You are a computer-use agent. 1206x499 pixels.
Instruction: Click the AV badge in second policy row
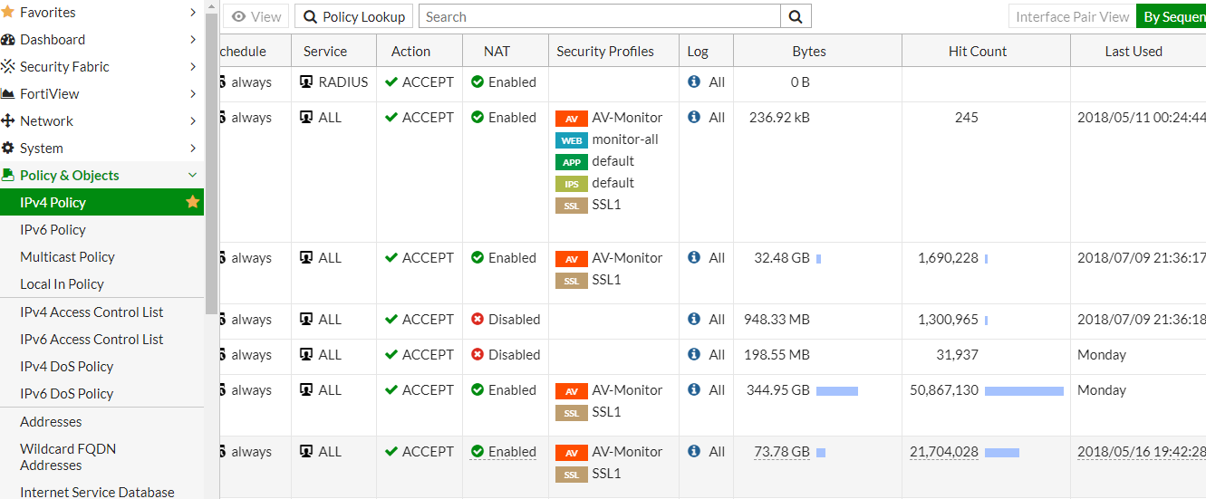click(571, 119)
